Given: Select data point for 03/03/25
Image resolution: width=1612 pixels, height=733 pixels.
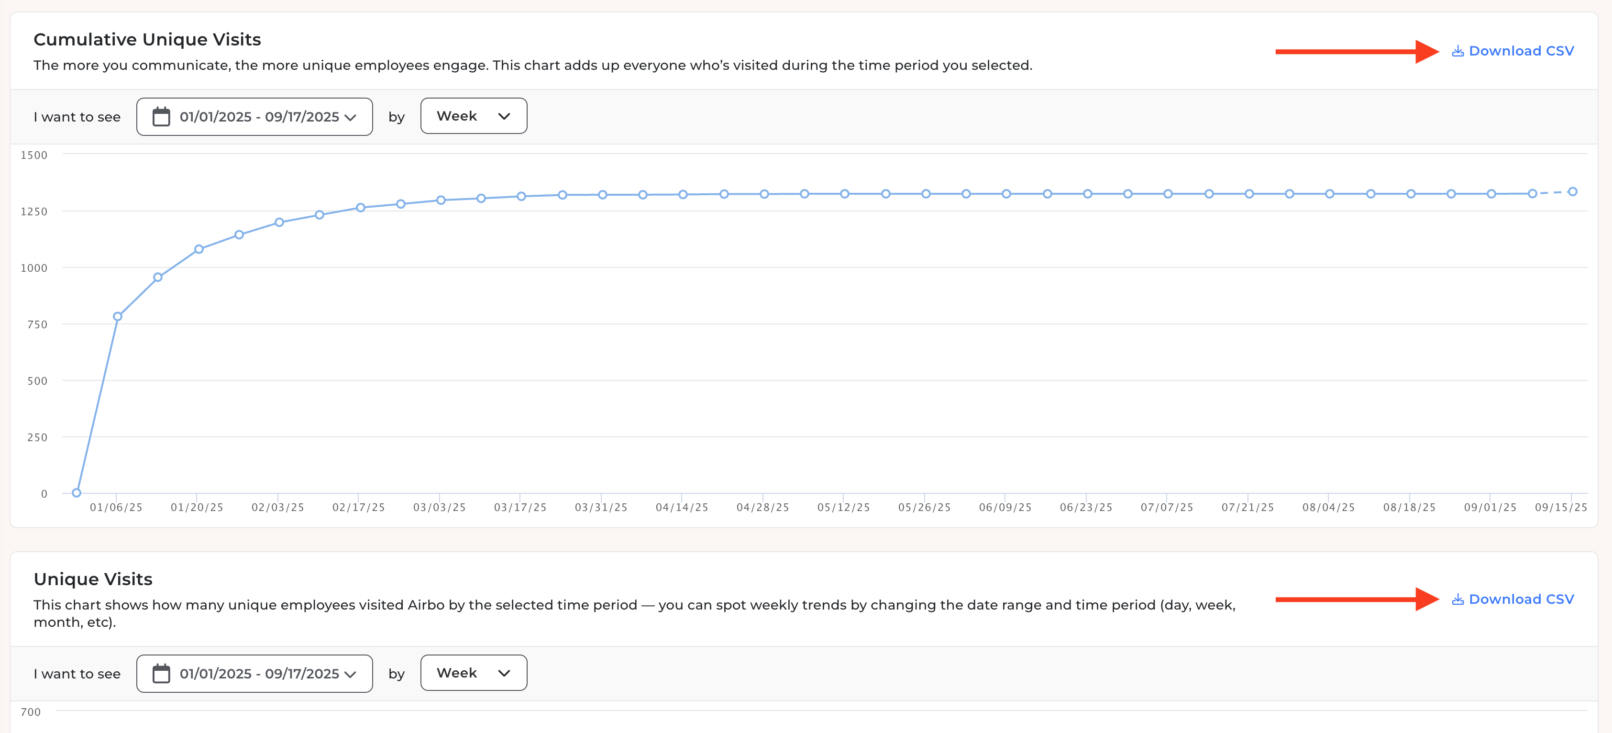Looking at the screenshot, I should pos(441,200).
